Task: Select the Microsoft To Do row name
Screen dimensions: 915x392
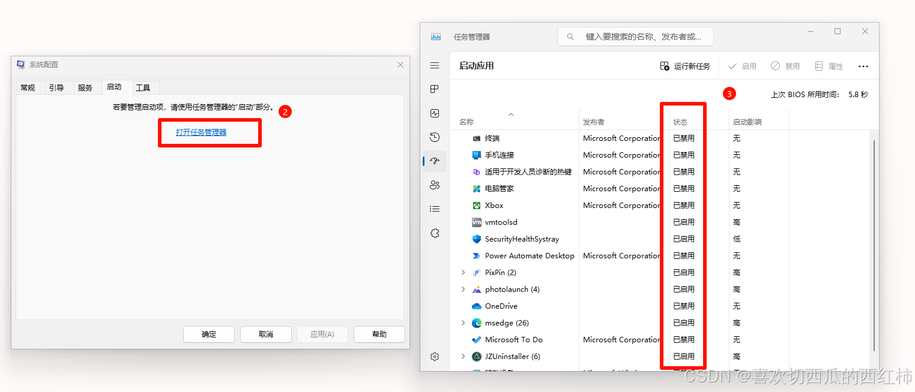Action: [514, 340]
